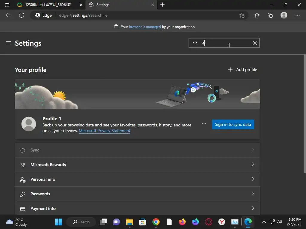
Task: Open the clock showing 5:50 PM
Action: click(294, 222)
